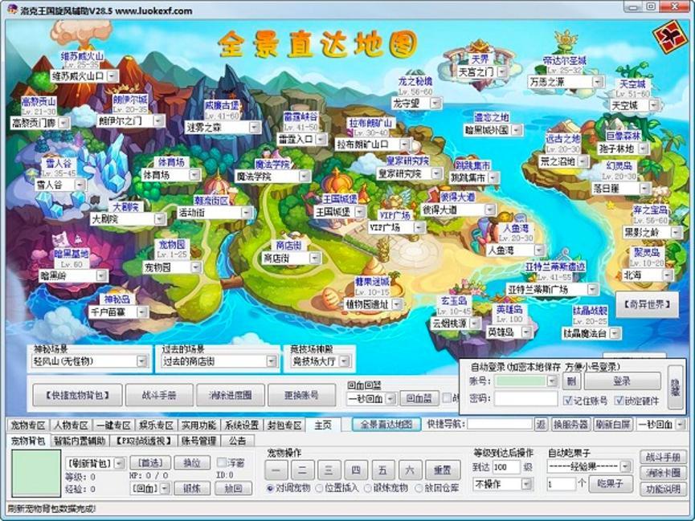Open the 王国城堡 dropdown
The height and width of the screenshot is (521, 695).
360,212
